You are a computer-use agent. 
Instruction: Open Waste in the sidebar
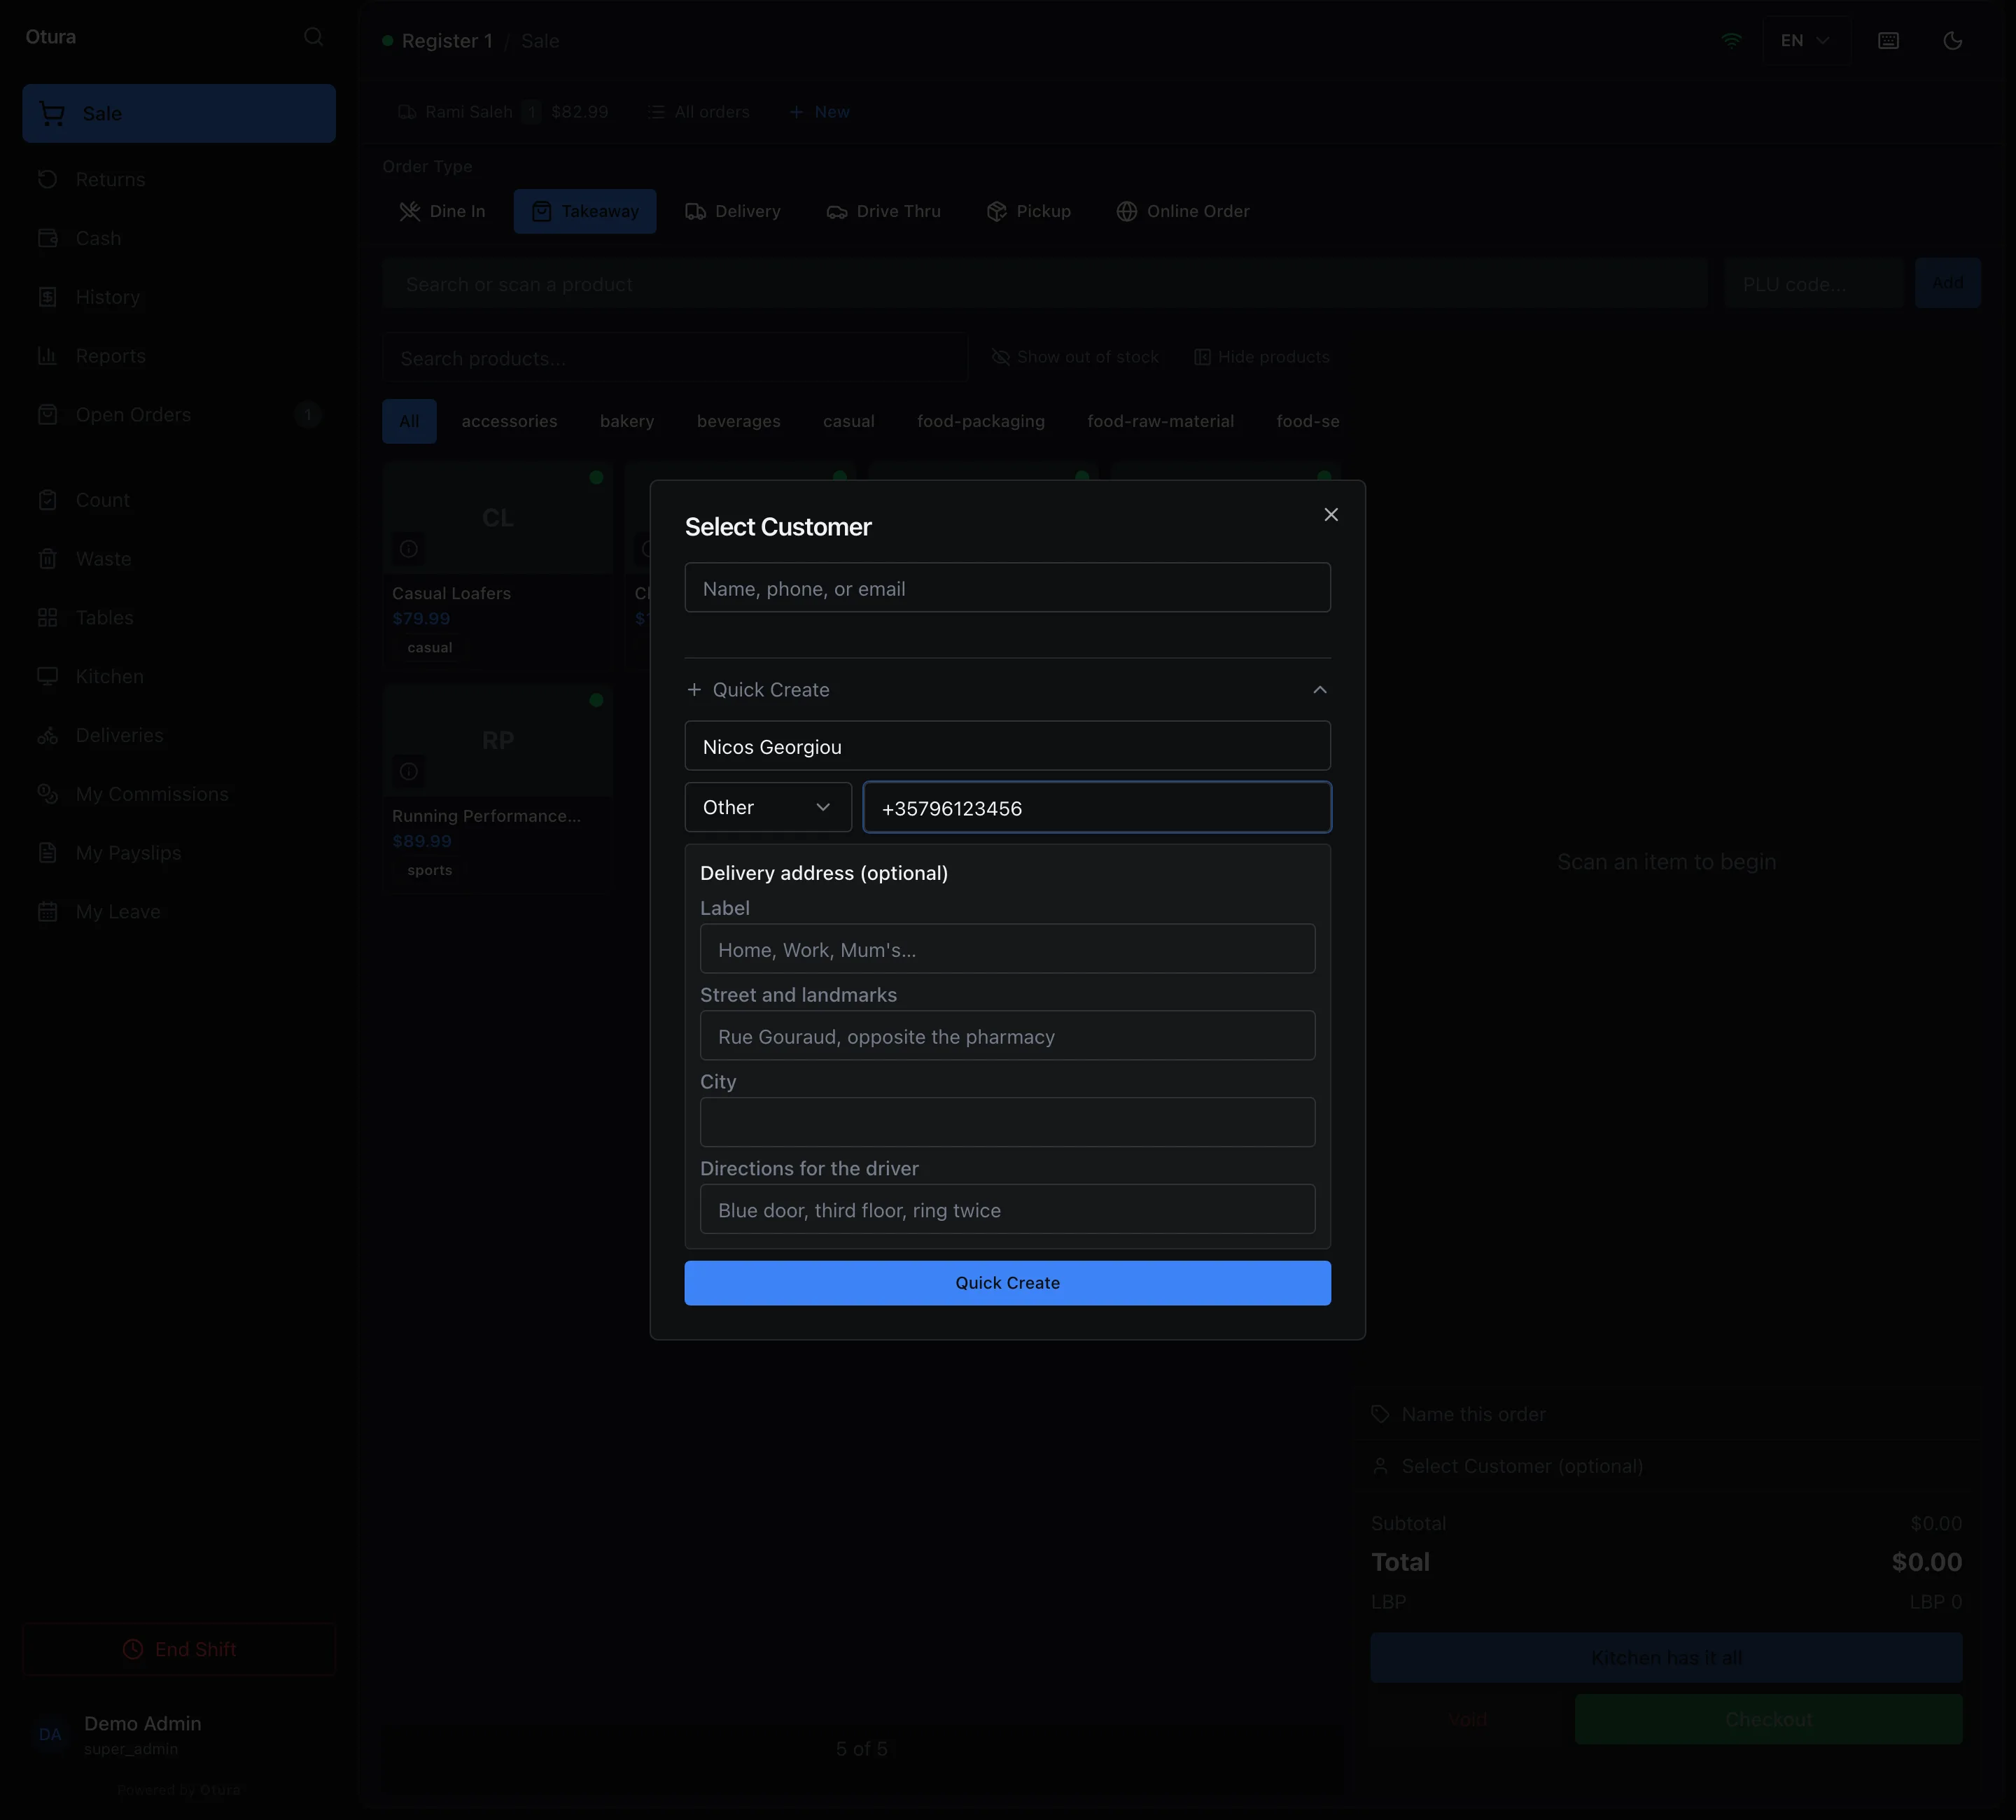click(179, 559)
